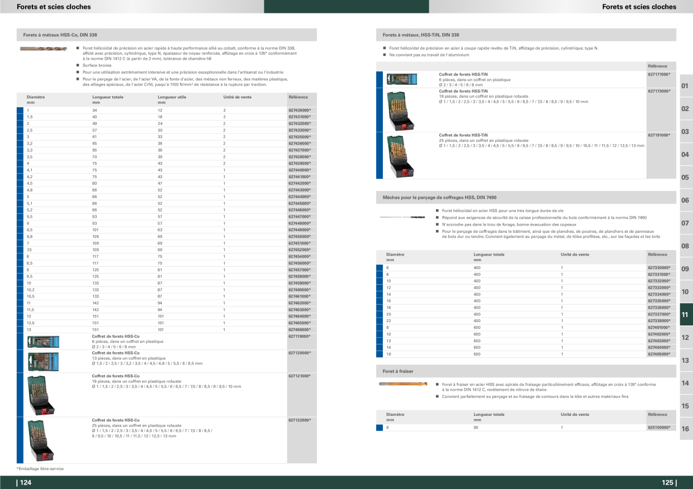
Task: Click reference 627173000*
Action: [x=659, y=91]
